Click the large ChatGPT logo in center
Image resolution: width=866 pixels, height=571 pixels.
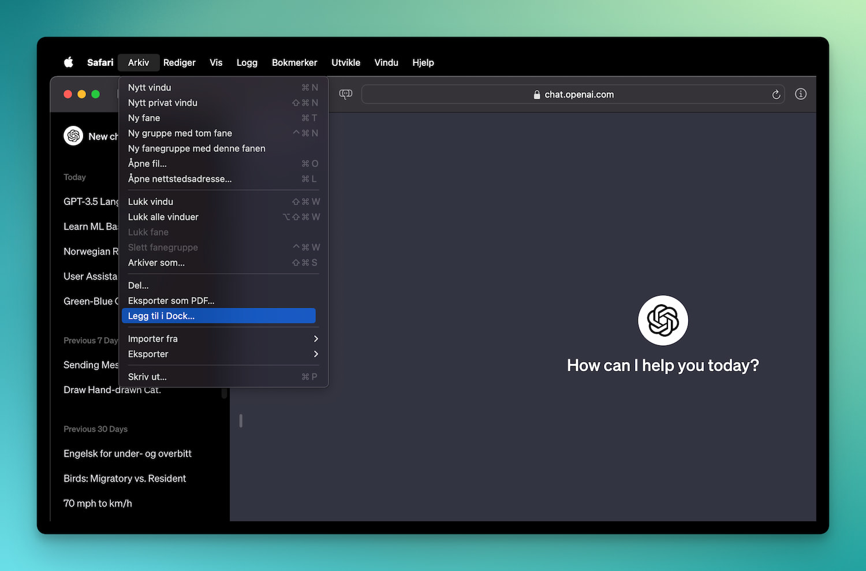click(662, 320)
